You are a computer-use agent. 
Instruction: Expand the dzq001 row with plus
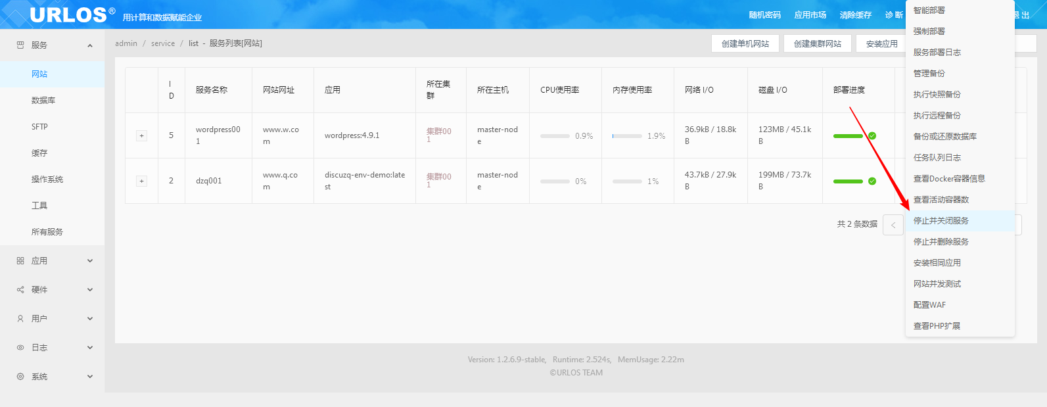pos(141,181)
